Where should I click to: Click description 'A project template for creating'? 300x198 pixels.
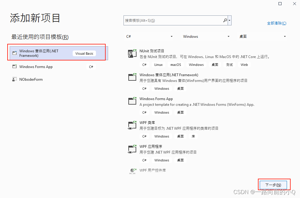197,105
